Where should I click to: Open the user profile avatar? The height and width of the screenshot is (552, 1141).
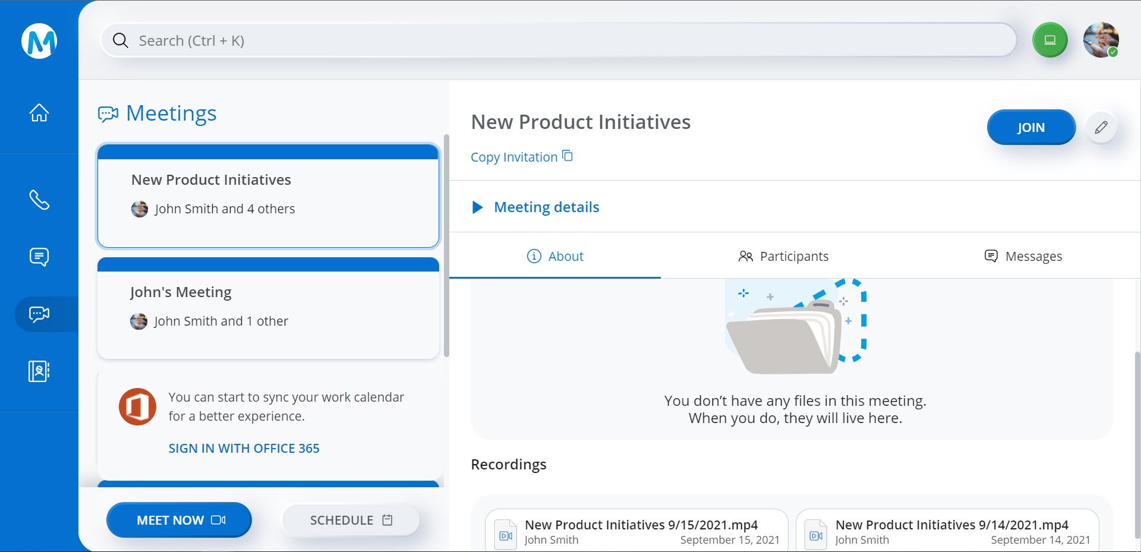tap(1101, 40)
